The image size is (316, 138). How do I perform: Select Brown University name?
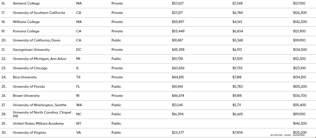coord(26,96)
